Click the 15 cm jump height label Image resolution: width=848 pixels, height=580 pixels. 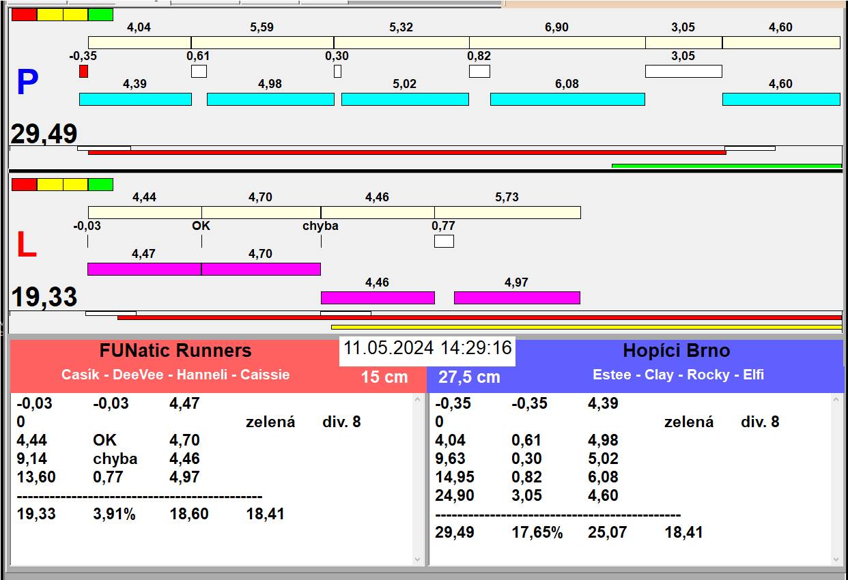[x=384, y=377]
